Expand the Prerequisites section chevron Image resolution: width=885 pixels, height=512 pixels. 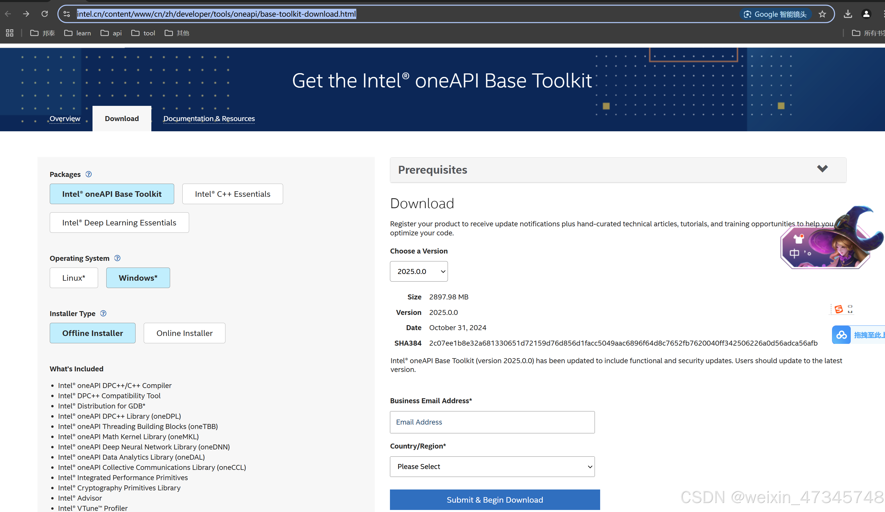[822, 169]
